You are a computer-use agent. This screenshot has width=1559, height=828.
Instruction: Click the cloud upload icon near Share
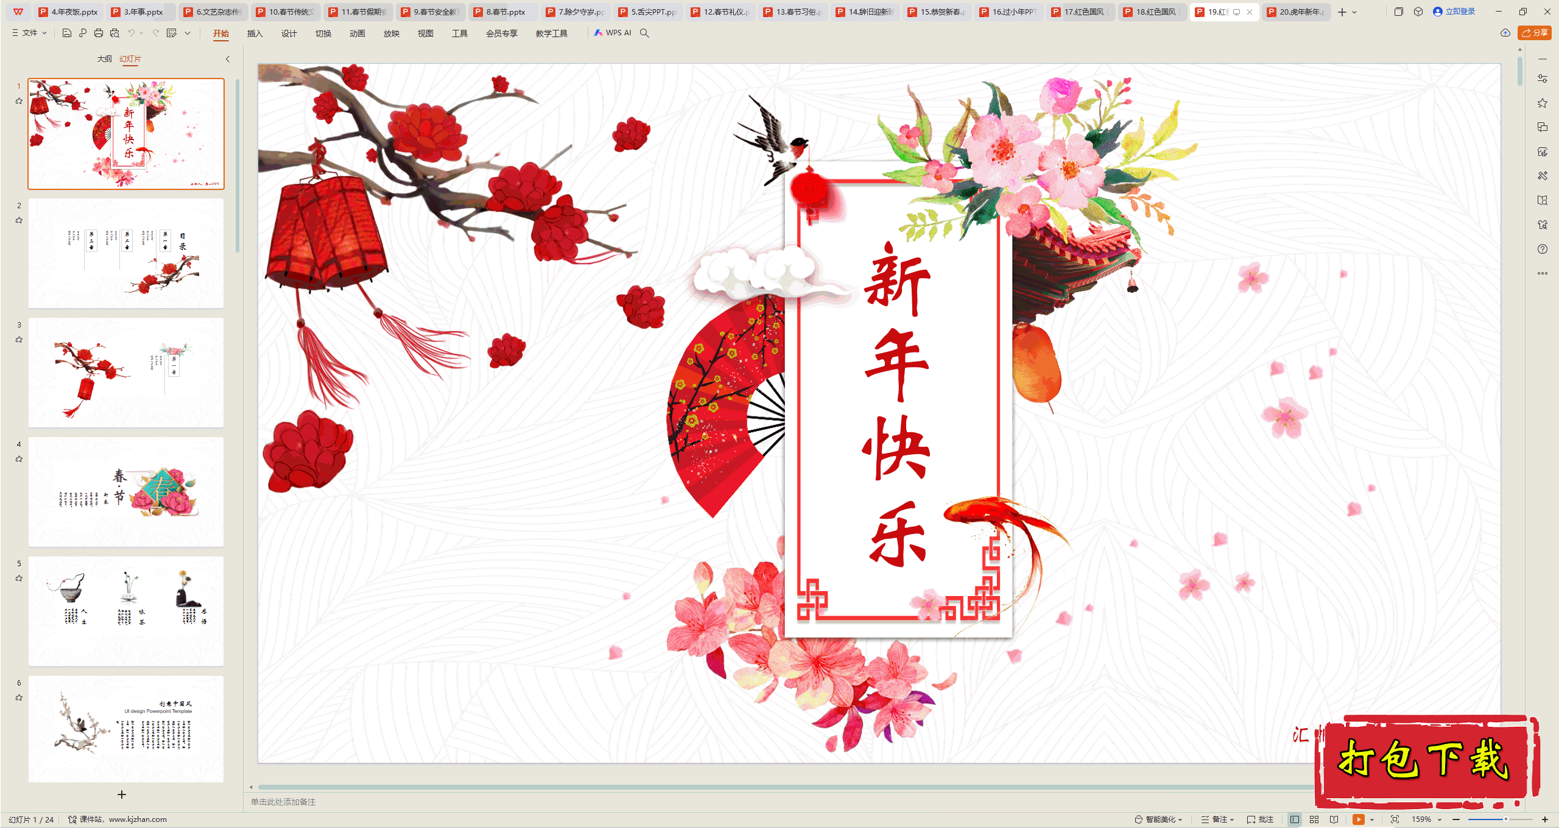1505,33
